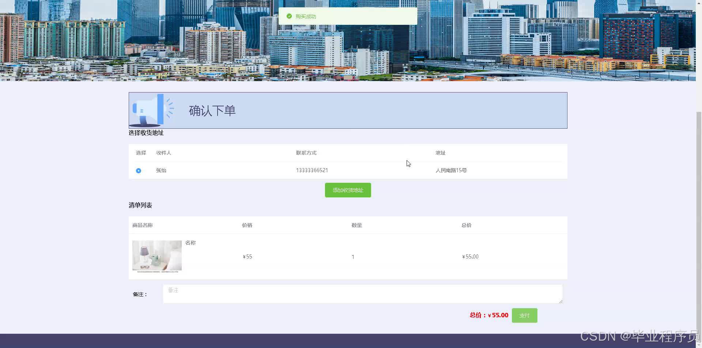The height and width of the screenshot is (348, 702).
Task: Click the unit price ¥55 cell
Action: click(248, 257)
